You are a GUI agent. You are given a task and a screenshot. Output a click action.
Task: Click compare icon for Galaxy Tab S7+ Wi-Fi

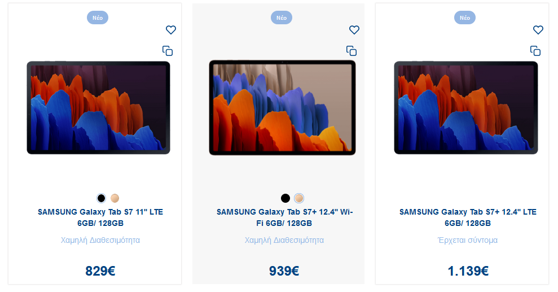(352, 51)
